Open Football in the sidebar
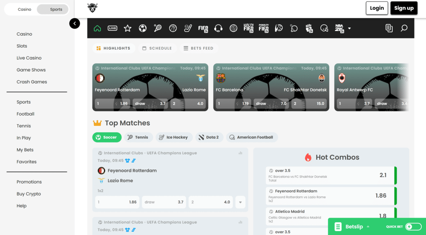The height and width of the screenshot is (235, 426). (26, 114)
